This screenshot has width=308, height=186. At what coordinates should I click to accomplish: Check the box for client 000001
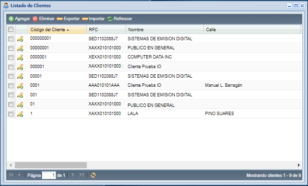pos(11,67)
